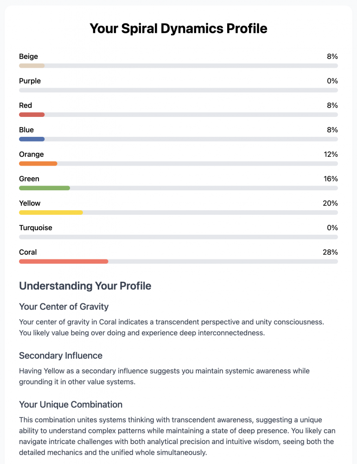Click the Secondary Influence heading
This screenshot has width=357, height=464.
(61, 355)
